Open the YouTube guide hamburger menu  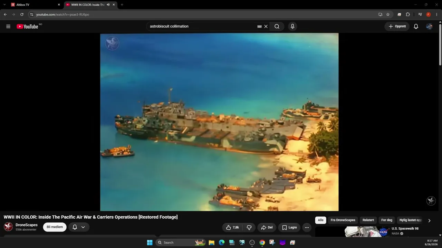click(8, 27)
